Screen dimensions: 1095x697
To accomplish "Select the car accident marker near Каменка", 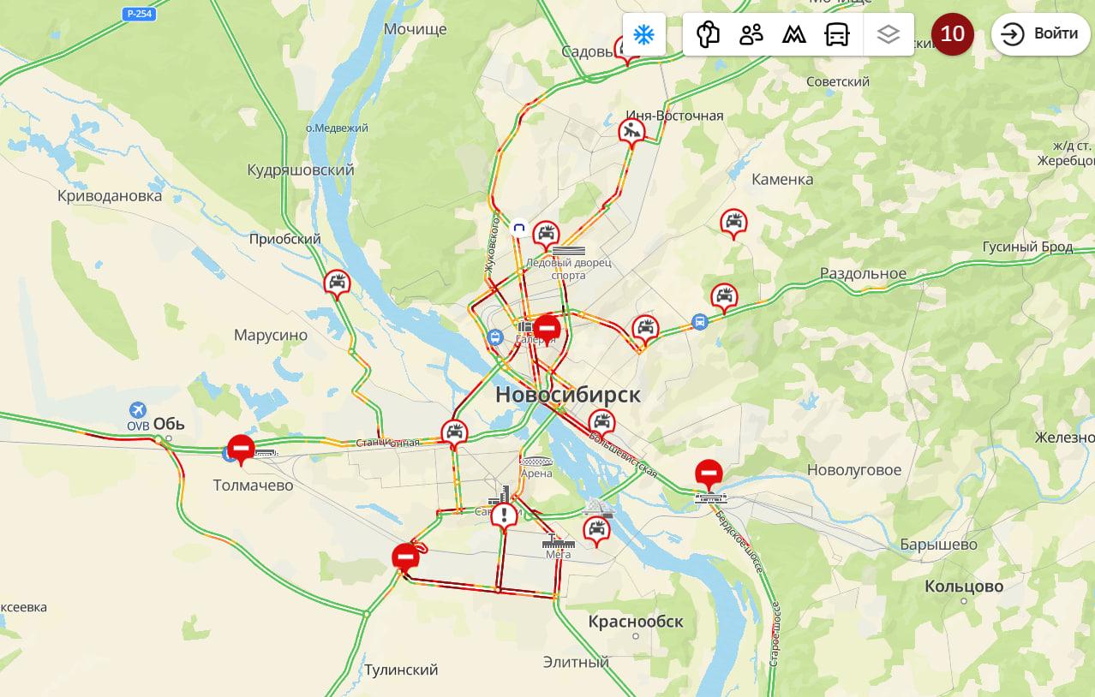I will coord(733,223).
